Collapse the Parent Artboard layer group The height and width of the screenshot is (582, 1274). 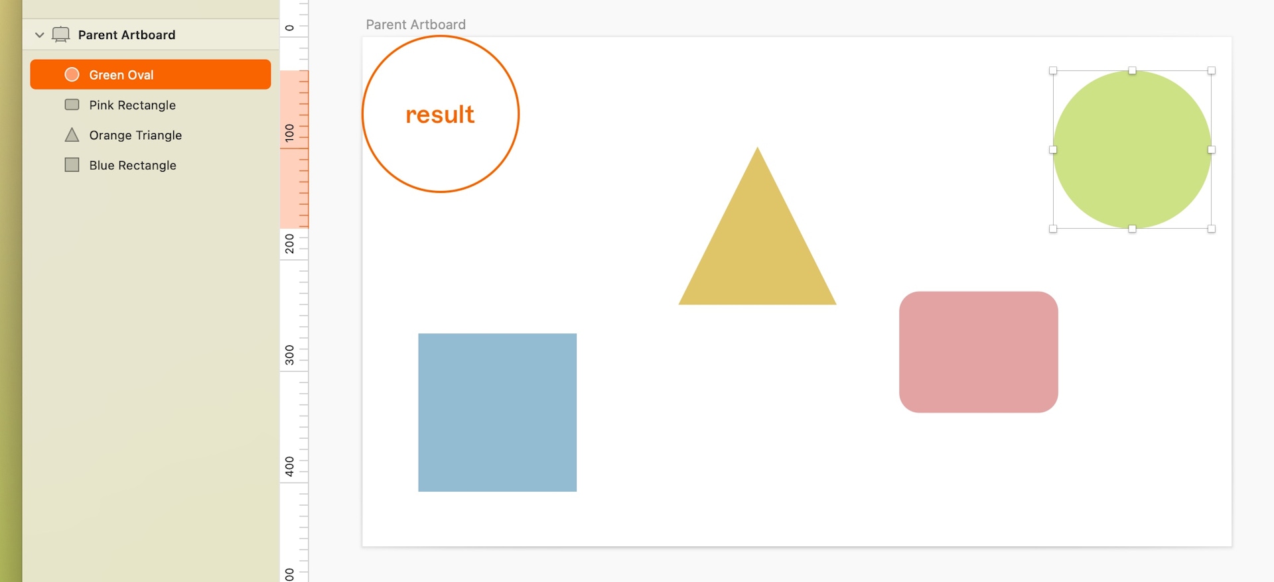pyautogui.click(x=39, y=34)
